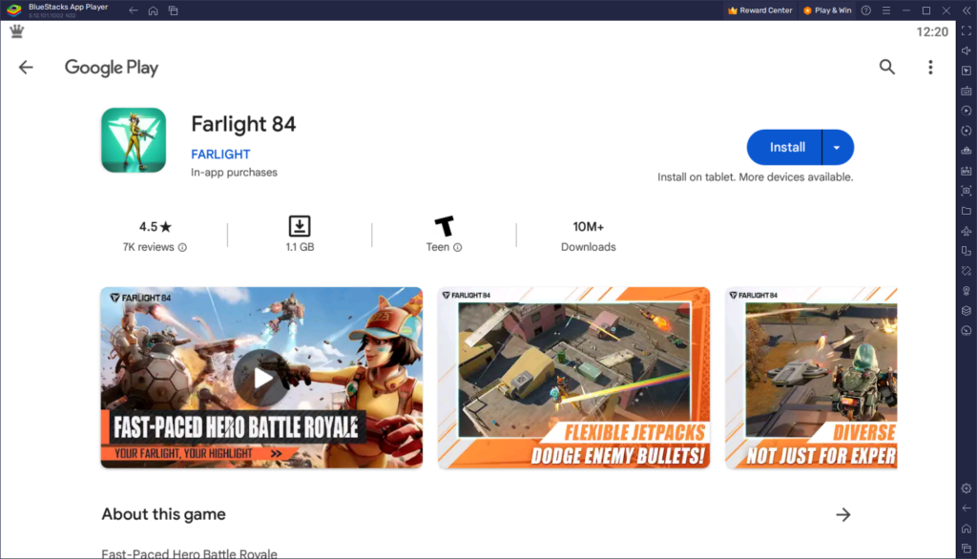This screenshot has height=559, width=977.
Task: Visit the FARLIGHT developer page
Action: (x=220, y=154)
